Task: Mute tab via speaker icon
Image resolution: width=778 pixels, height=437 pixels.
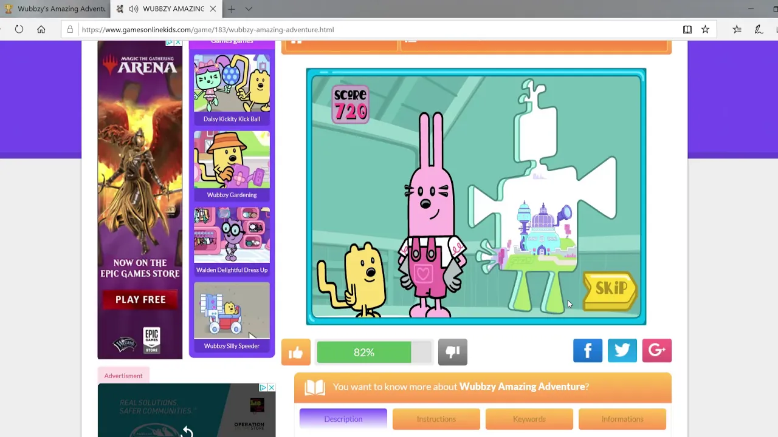Action: (x=133, y=8)
